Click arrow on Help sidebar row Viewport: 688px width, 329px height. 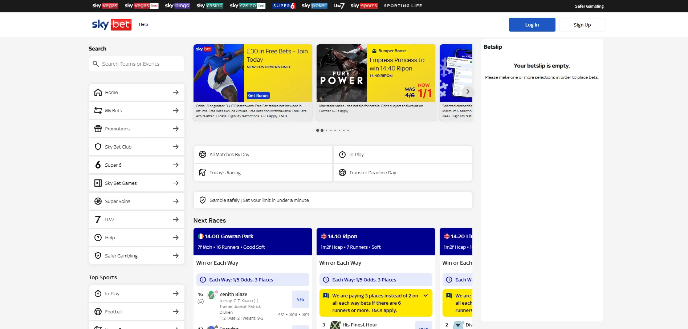(176, 237)
